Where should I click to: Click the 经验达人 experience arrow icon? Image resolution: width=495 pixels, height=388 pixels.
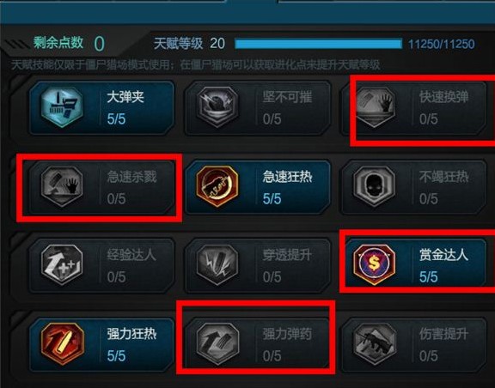click(x=62, y=264)
